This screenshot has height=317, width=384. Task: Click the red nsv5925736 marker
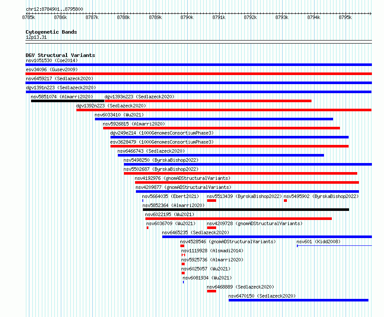[183, 264]
